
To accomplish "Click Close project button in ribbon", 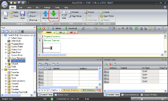I will (x=14, y=16).
